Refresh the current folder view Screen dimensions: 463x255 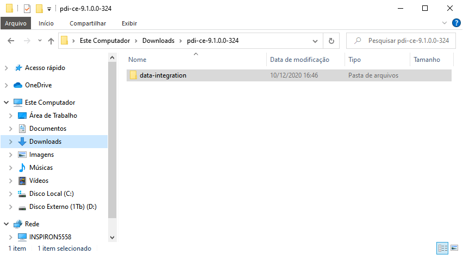(x=331, y=41)
